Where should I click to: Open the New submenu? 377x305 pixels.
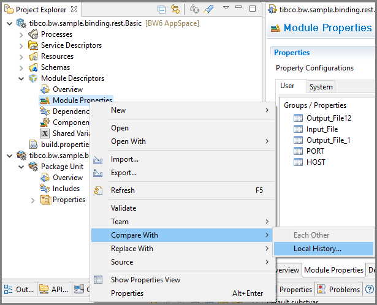(x=183, y=110)
